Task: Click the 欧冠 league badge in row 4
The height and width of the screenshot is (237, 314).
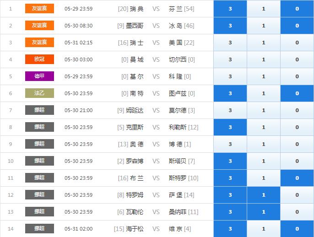Action: point(39,59)
